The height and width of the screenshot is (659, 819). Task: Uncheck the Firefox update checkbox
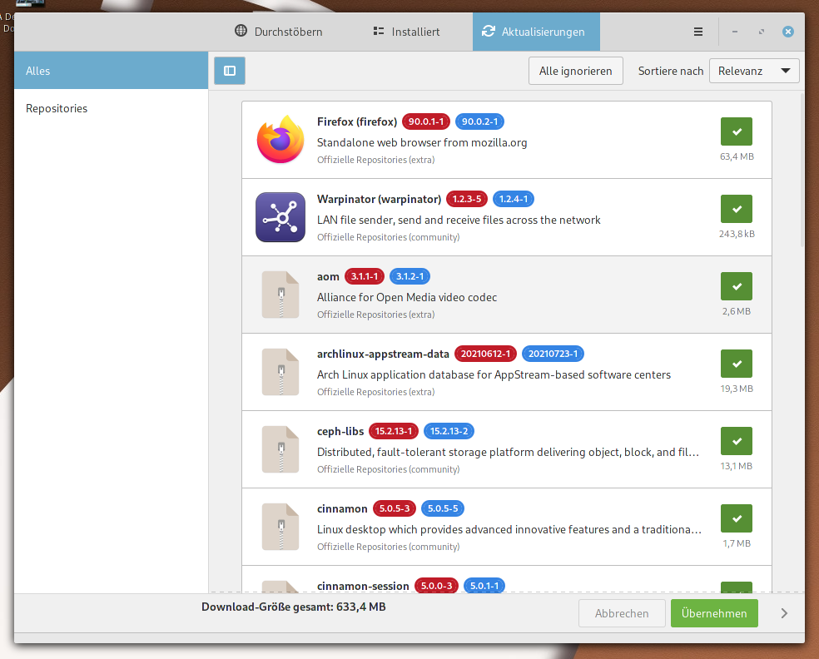pos(737,131)
